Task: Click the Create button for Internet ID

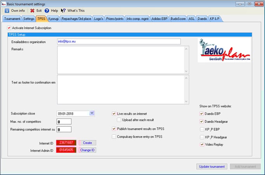Action: point(87,143)
